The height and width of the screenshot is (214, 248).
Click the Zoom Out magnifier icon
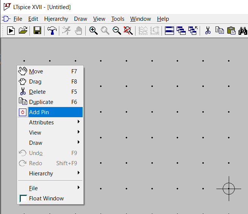coord(117,31)
